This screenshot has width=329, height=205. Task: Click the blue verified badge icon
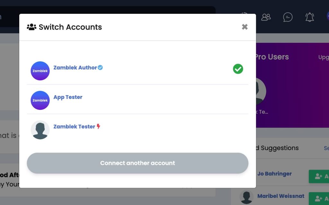pyautogui.click(x=100, y=67)
